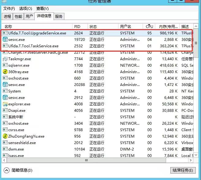The height and width of the screenshot is (180, 201).
Task: Click memory value 418,636 K
Action: pyautogui.click(x=169, y=65)
